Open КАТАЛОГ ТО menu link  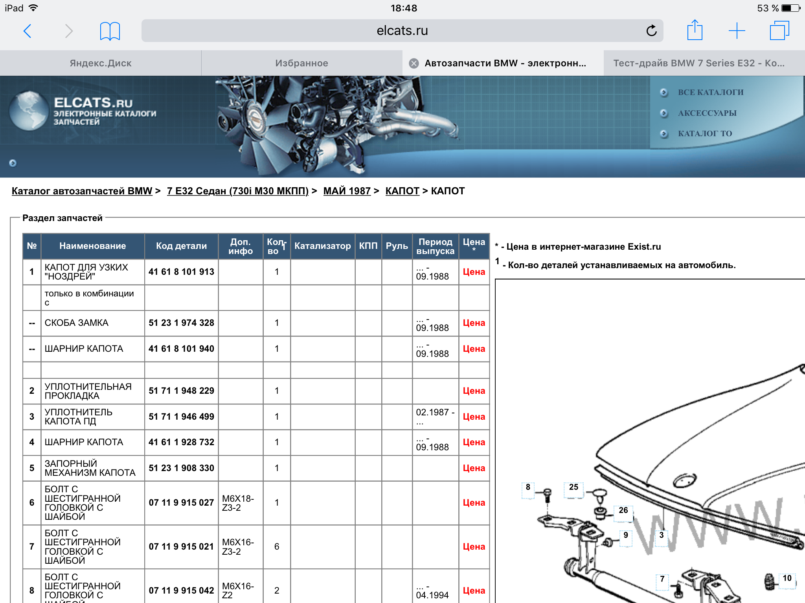(x=705, y=133)
